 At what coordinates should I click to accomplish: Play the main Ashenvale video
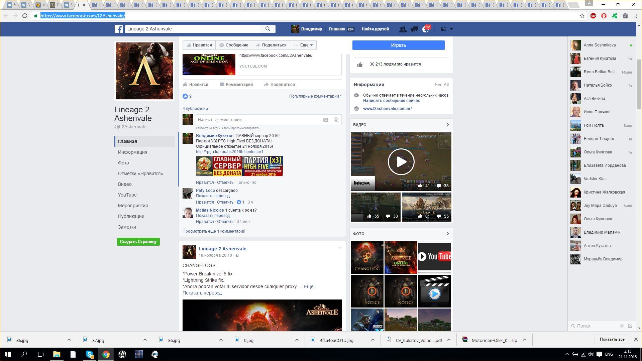pyautogui.click(x=401, y=162)
